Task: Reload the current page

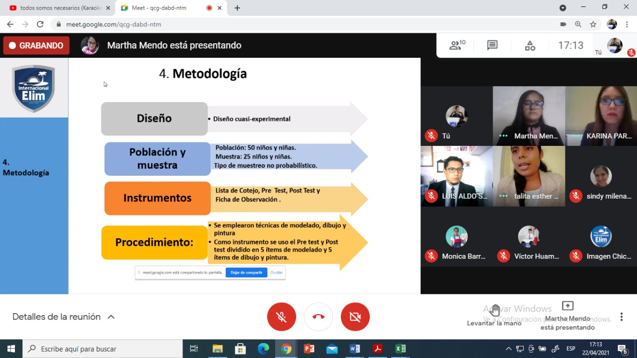Action: coord(40,24)
